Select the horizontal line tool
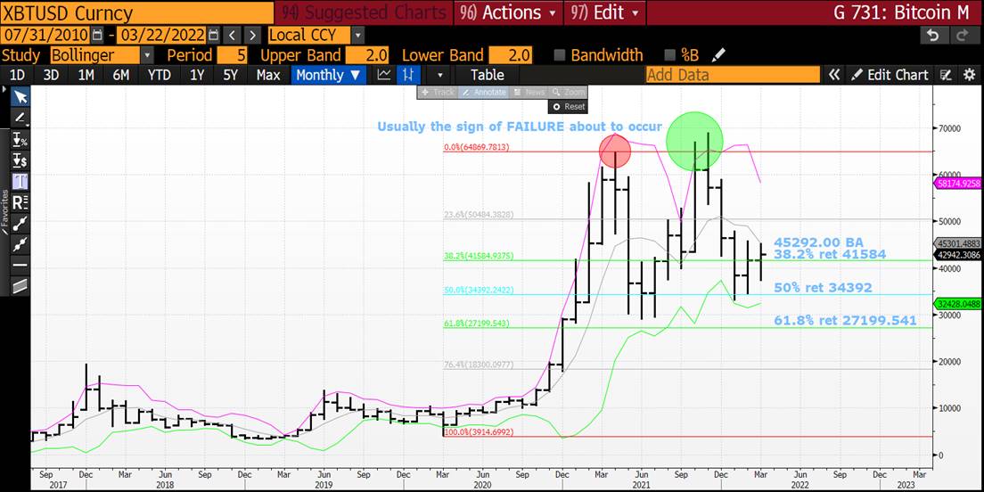The height and width of the screenshot is (492, 984). [20, 265]
